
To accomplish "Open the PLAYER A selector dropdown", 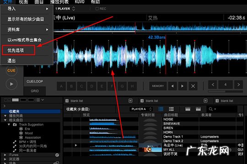I will click(x=141, y=109).
